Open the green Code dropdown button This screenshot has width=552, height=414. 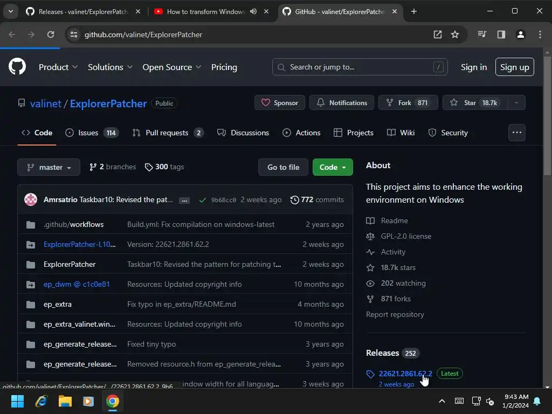coord(333,167)
